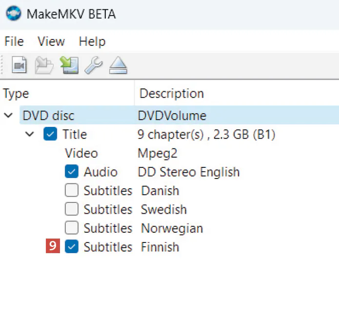Click the Type column header
The width and height of the screenshot is (339, 320).
[16, 93]
